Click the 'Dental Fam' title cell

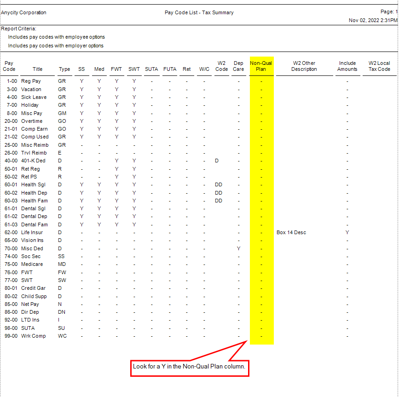pyautogui.click(x=35, y=224)
